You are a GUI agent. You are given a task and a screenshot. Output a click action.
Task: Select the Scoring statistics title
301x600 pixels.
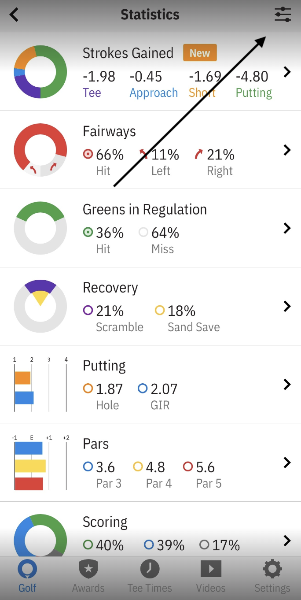[105, 522]
